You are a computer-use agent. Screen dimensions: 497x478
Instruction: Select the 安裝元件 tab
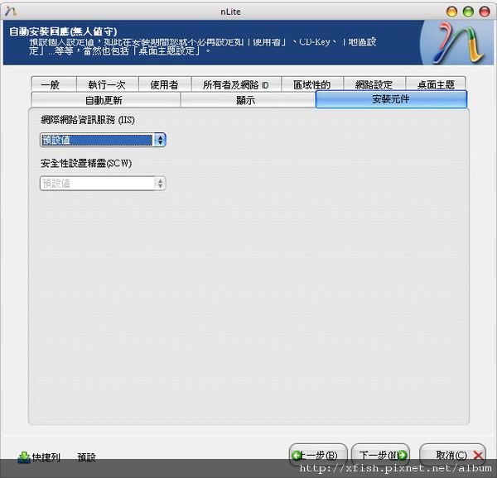tap(391, 99)
